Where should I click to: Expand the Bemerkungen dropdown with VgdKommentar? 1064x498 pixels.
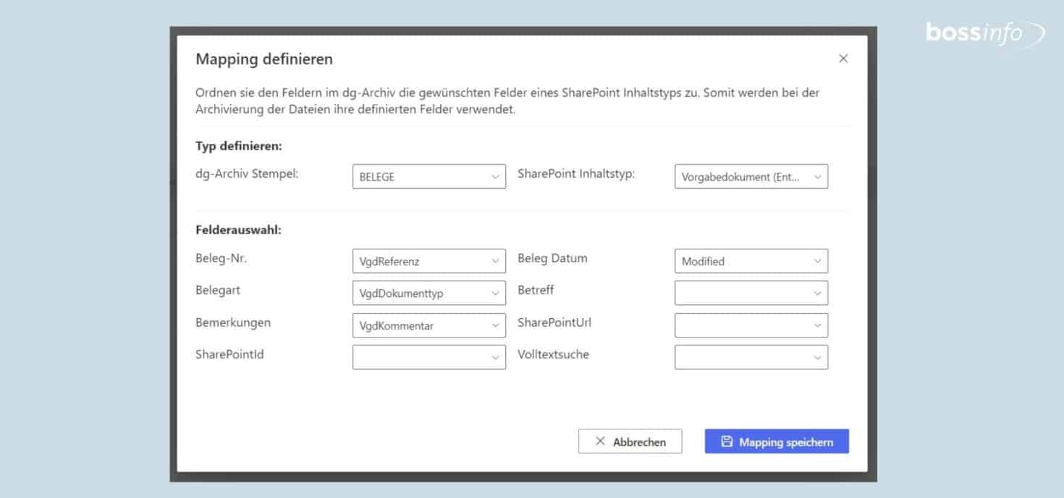pos(428,325)
